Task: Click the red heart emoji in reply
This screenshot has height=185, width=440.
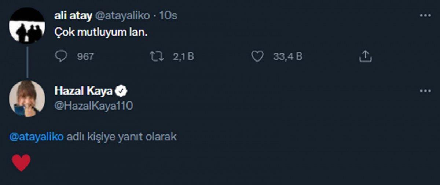Action: point(21,163)
